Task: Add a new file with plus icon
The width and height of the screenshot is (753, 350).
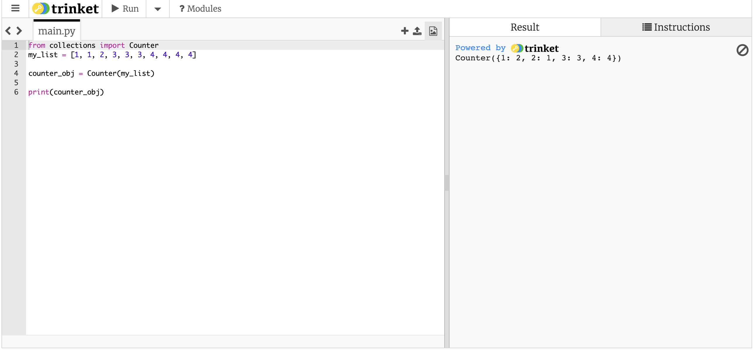Action: [x=405, y=31]
